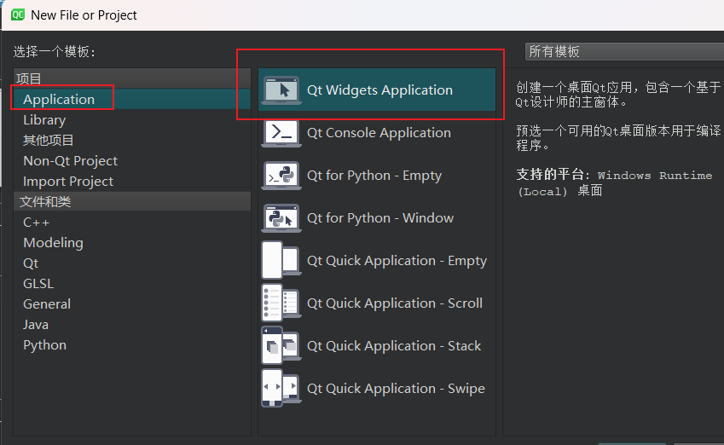
Task: Click the 支持的平台 description text
Action: click(x=614, y=182)
